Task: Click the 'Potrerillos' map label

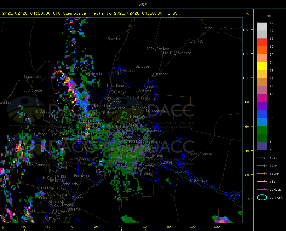Action: (58, 131)
